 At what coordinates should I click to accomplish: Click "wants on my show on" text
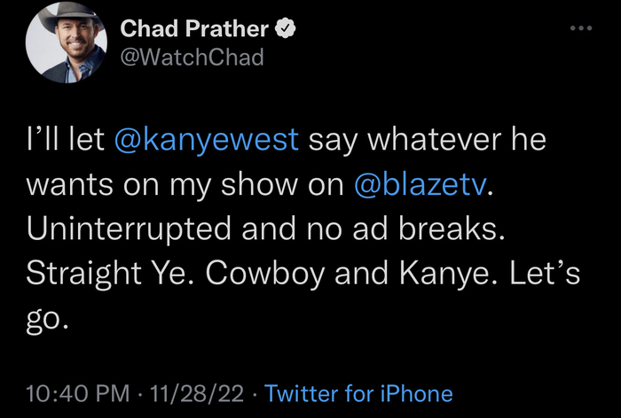(x=185, y=184)
